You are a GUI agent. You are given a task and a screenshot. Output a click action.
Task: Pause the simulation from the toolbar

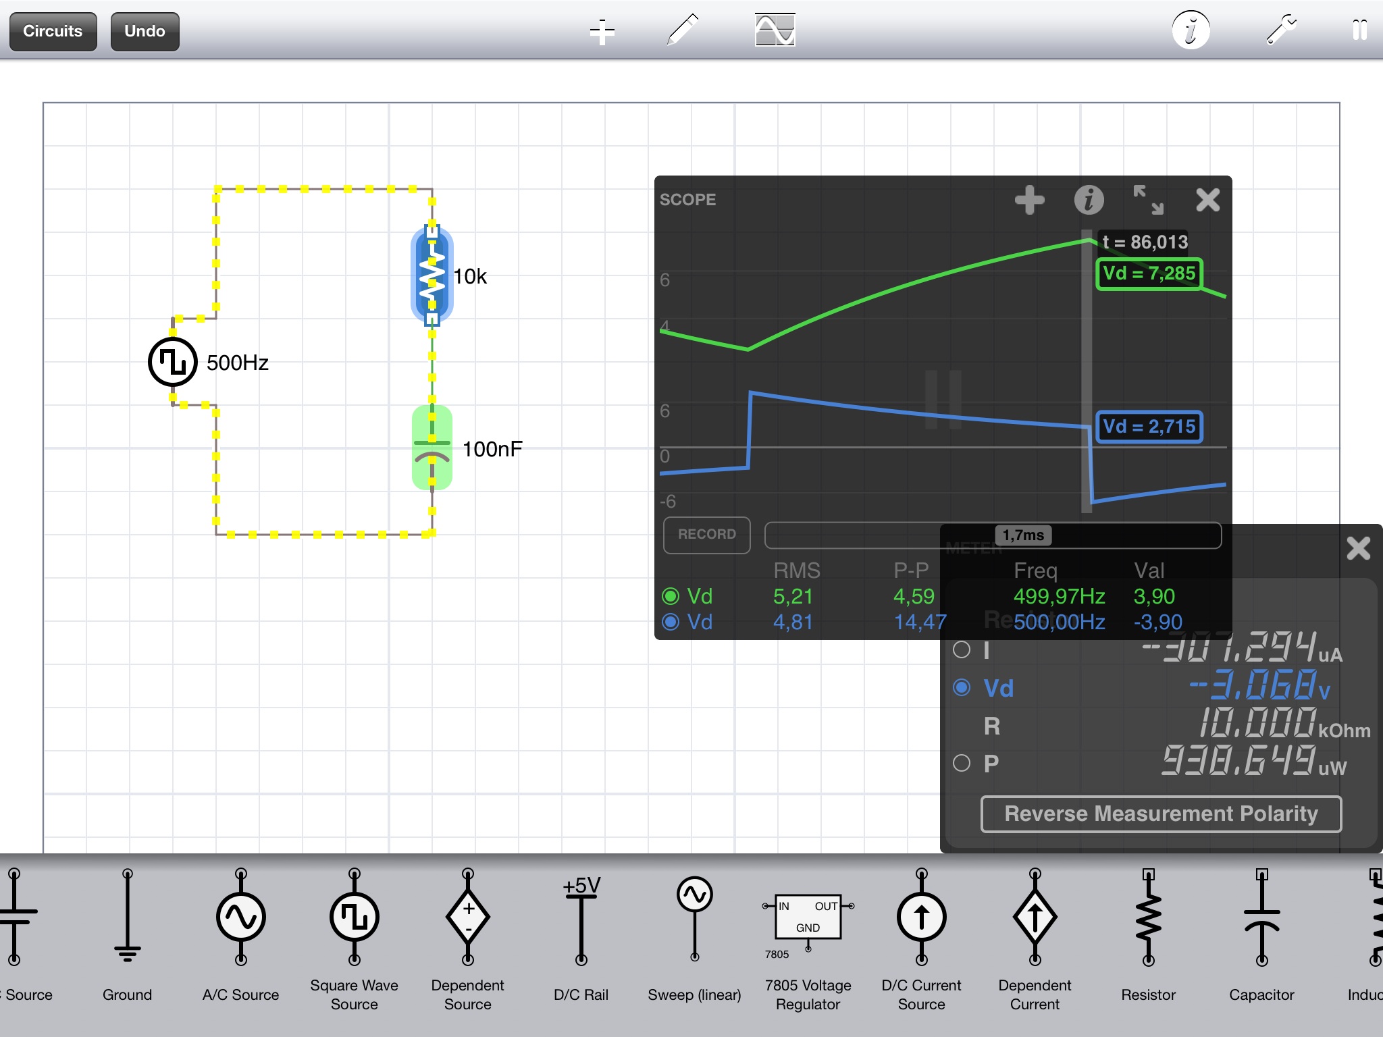pos(1359,30)
